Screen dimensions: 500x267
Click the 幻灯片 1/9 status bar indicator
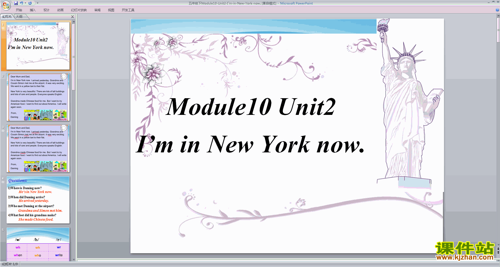pyautogui.click(x=10, y=264)
